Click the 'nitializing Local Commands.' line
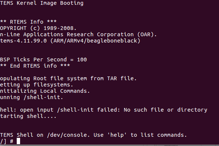The height and width of the screenshot is (146, 219). point(45,91)
